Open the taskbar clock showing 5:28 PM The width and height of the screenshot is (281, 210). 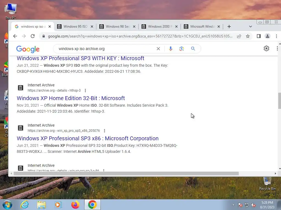click(x=267, y=205)
